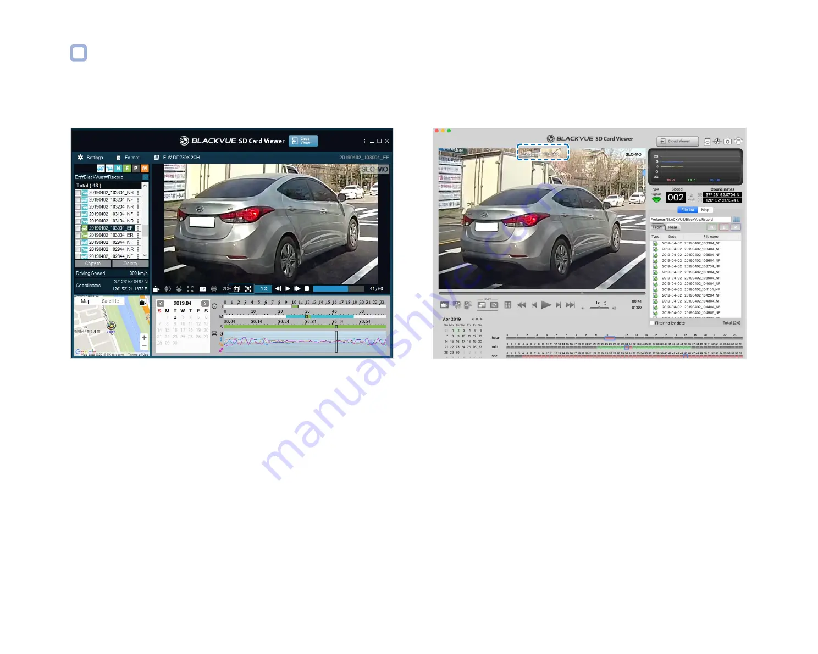Viewport: 818px width, 654px height.
Task: Click the camera capture icon in Mac viewer
Action: 727,142
